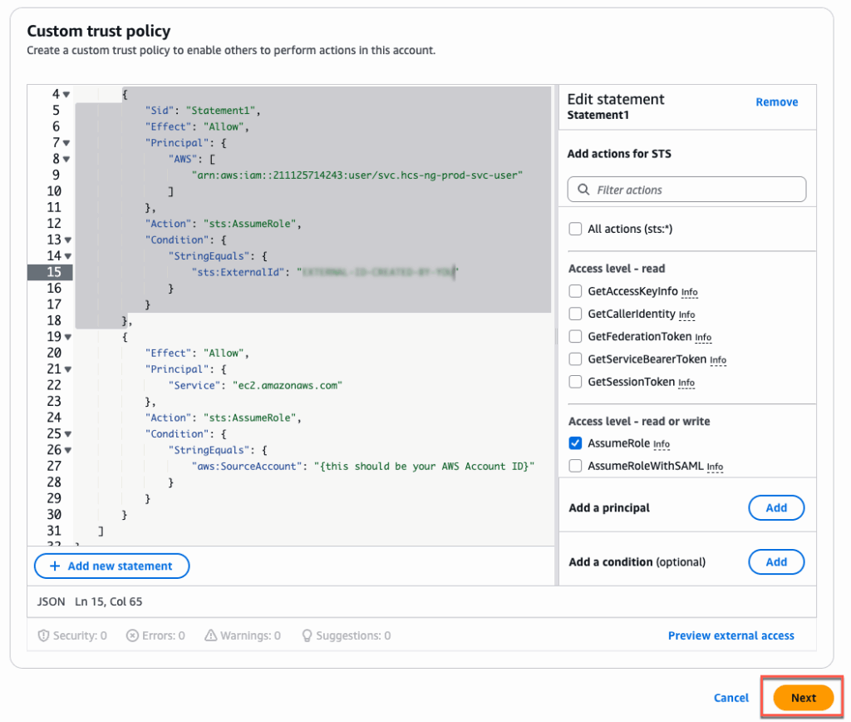Enable the All actions (sts:*) checkbox
The image size is (851, 722).
coord(575,229)
